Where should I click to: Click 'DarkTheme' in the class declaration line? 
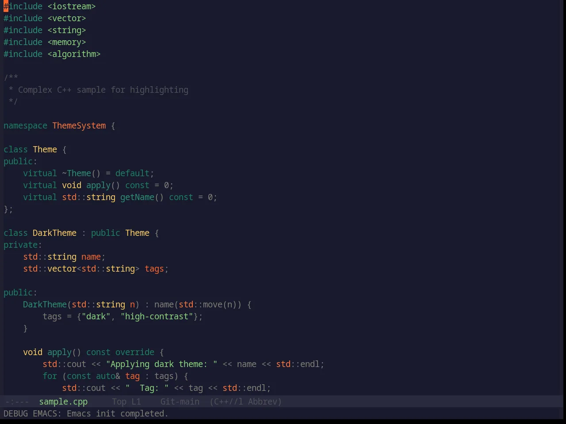tap(54, 233)
